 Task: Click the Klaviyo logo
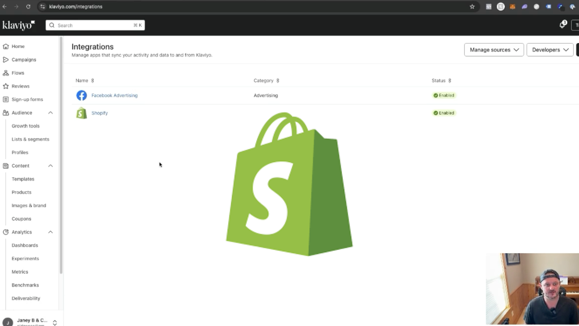point(19,25)
